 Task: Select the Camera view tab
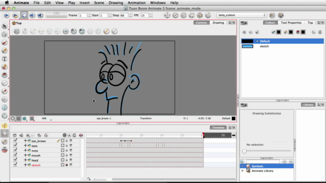click(201, 22)
